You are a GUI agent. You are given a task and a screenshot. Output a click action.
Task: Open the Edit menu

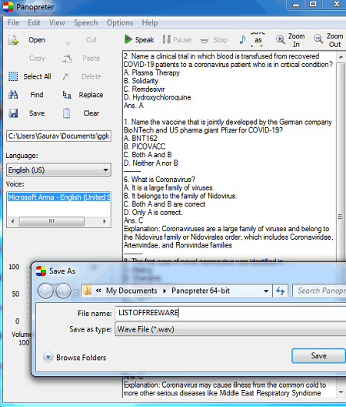(34, 23)
